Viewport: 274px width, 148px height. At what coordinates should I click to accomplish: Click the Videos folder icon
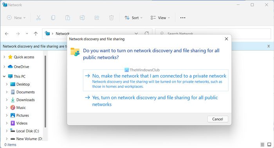tap(13, 123)
